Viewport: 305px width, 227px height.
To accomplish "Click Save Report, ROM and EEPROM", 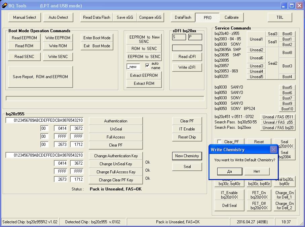I will coord(40,77).
